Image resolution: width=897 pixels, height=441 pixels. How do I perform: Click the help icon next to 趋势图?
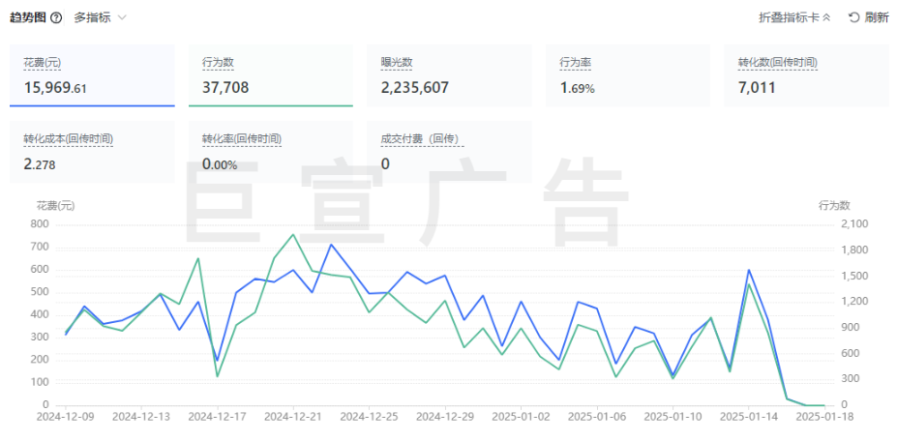[x=56, y=17]
